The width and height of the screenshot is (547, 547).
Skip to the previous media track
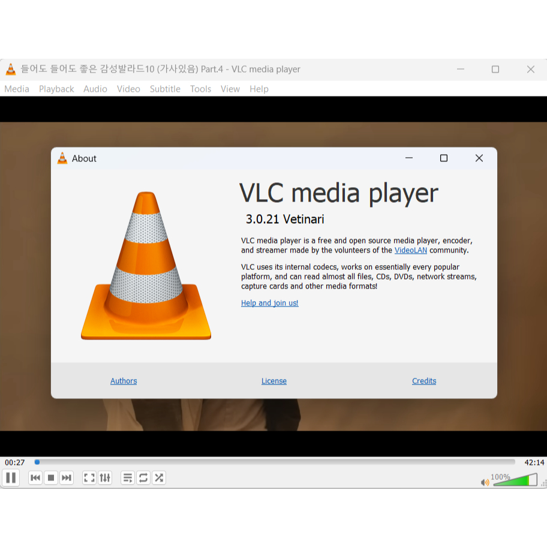coord(35,478)
